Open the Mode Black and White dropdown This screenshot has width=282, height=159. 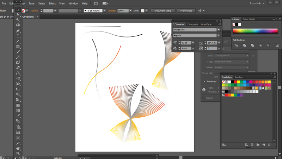point(231,61)
